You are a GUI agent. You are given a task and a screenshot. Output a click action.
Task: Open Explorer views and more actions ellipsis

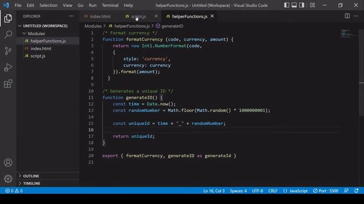coord(71,16)
